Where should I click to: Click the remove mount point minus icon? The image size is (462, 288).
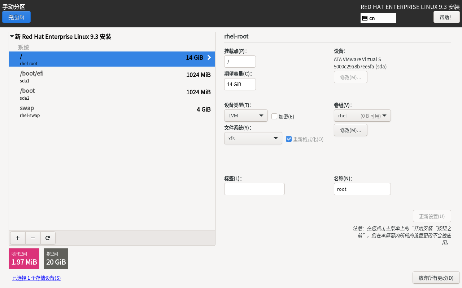click(33, 238)
